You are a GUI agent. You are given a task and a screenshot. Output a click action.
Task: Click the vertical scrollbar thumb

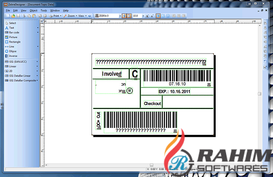click(260, 94)
